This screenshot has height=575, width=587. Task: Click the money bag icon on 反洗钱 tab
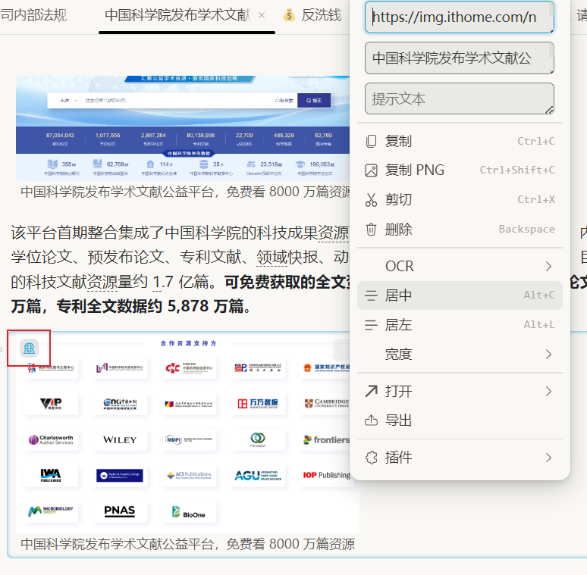pyautogui.click(x=289, y=15)
